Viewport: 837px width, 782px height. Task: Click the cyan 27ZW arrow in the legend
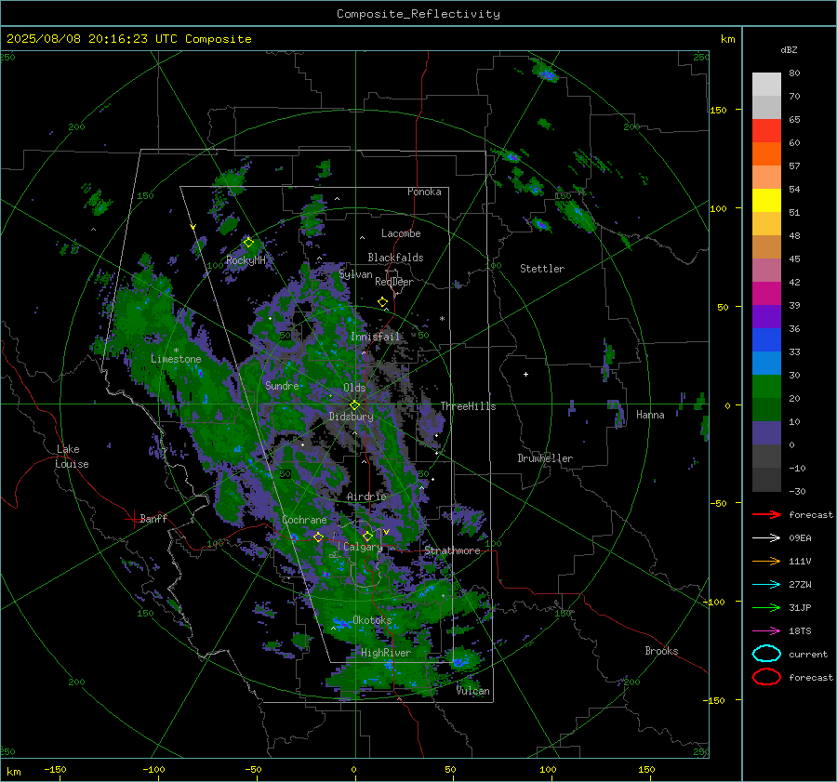[766, 585]
